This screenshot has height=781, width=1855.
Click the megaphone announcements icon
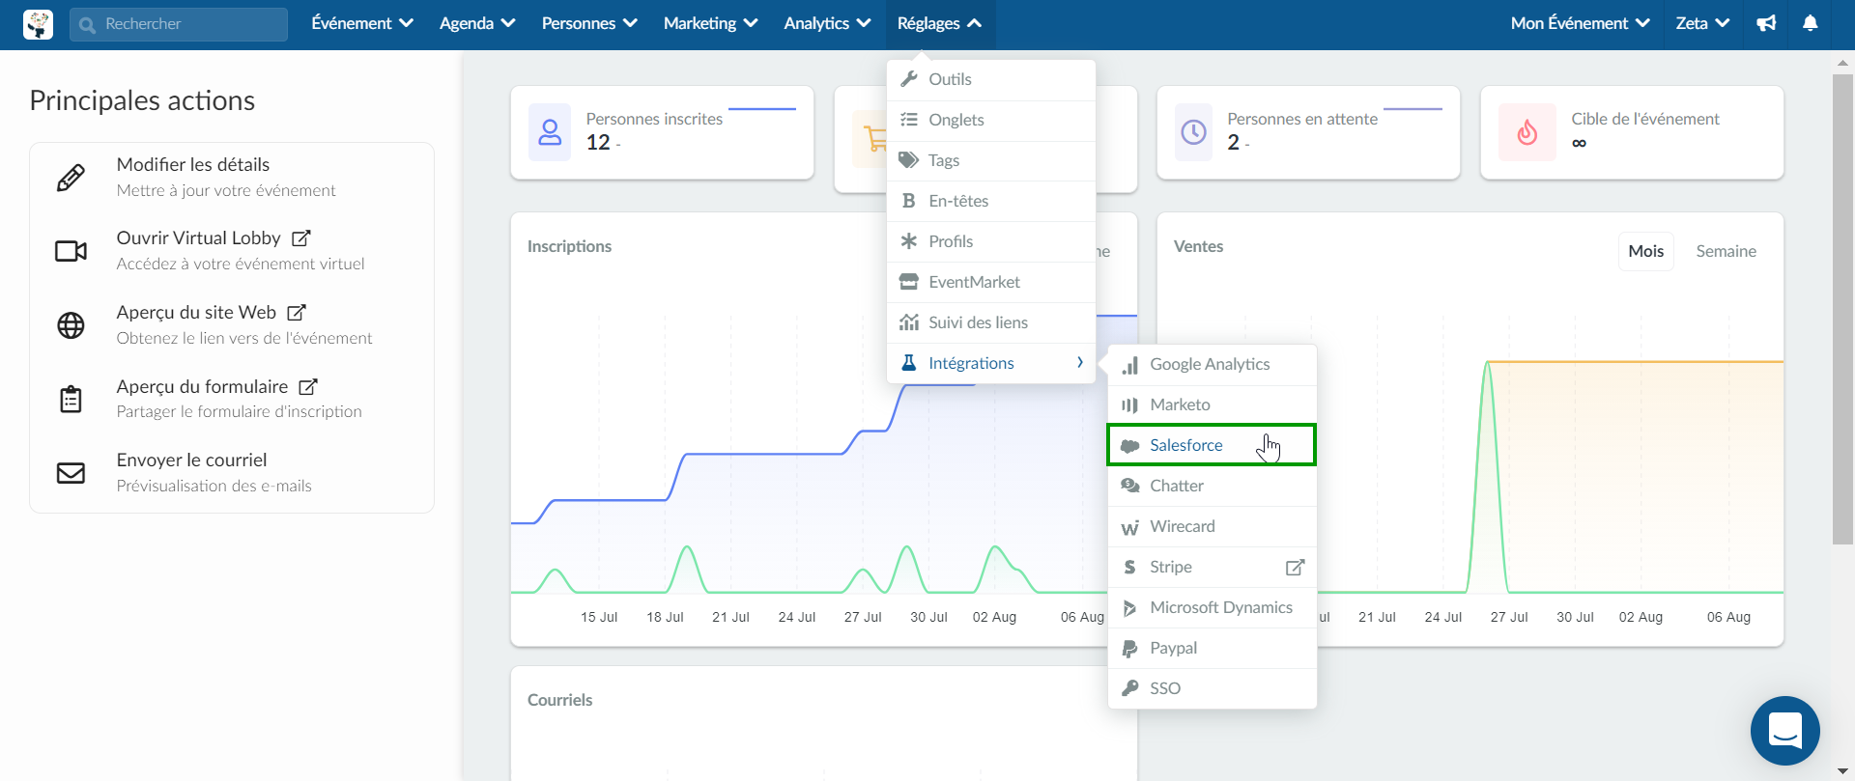point(1766,23)
